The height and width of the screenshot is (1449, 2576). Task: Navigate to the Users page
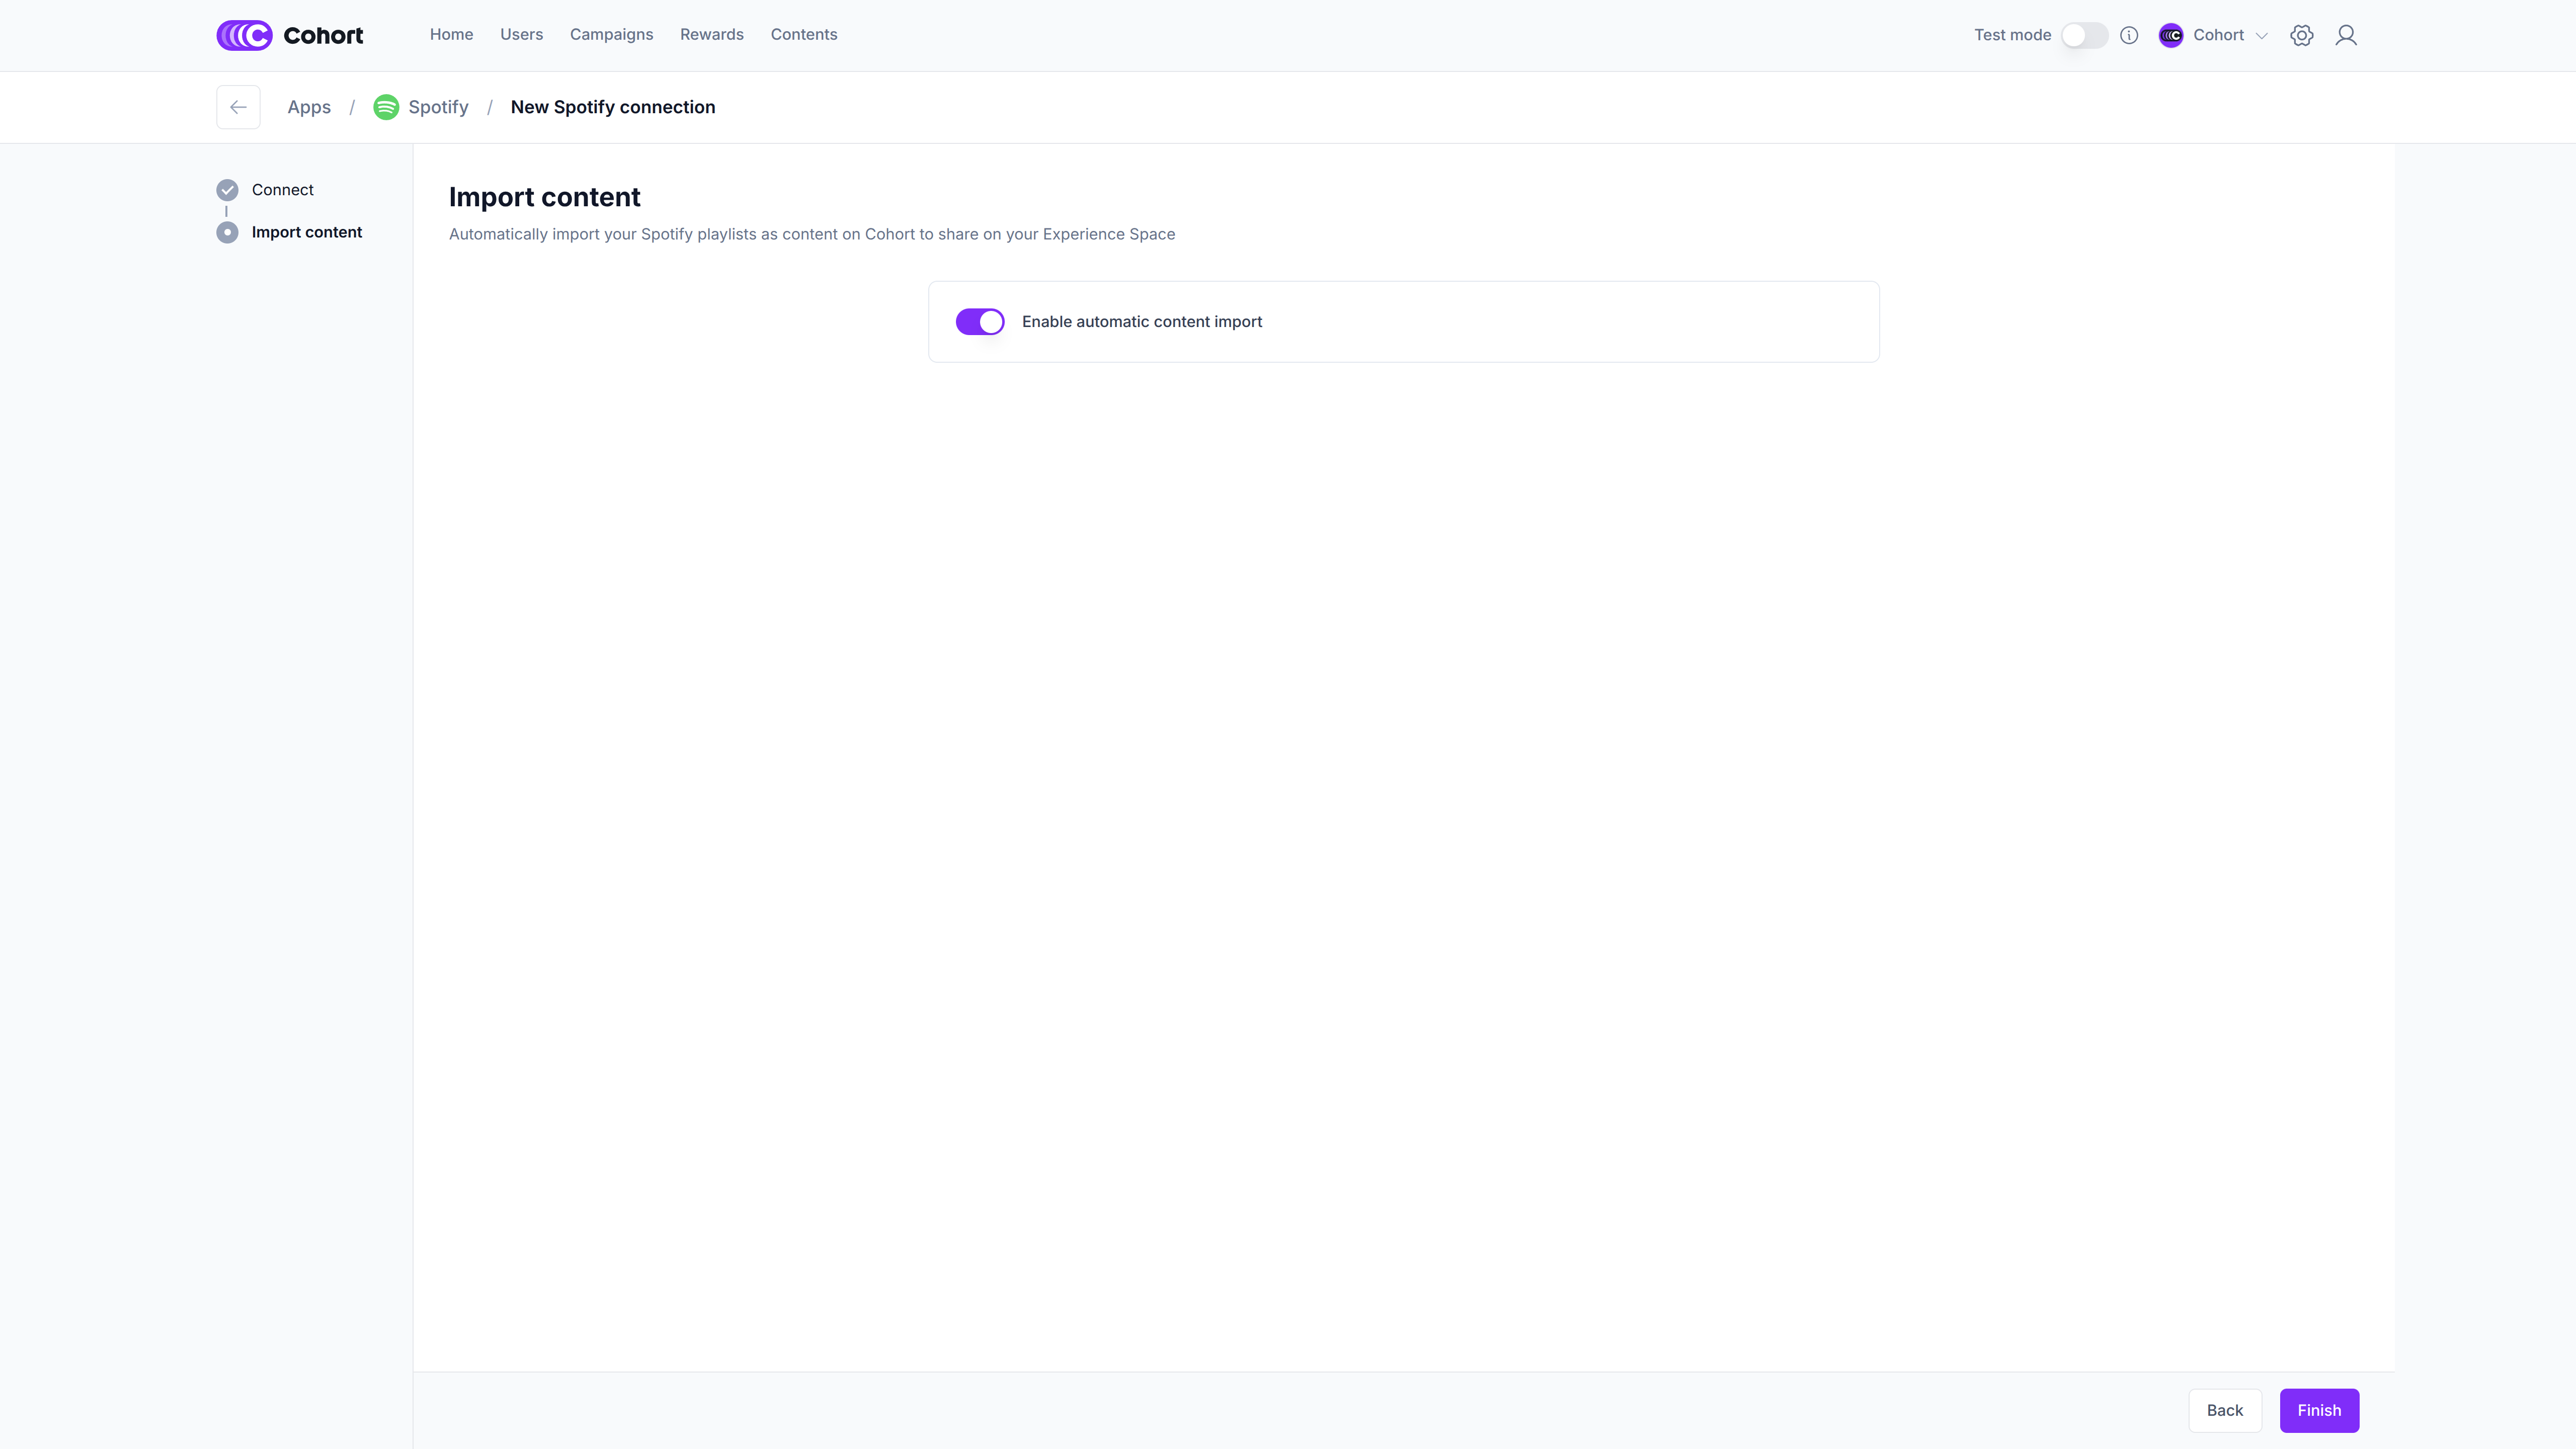pyautogui.click(x=521, y=34)
